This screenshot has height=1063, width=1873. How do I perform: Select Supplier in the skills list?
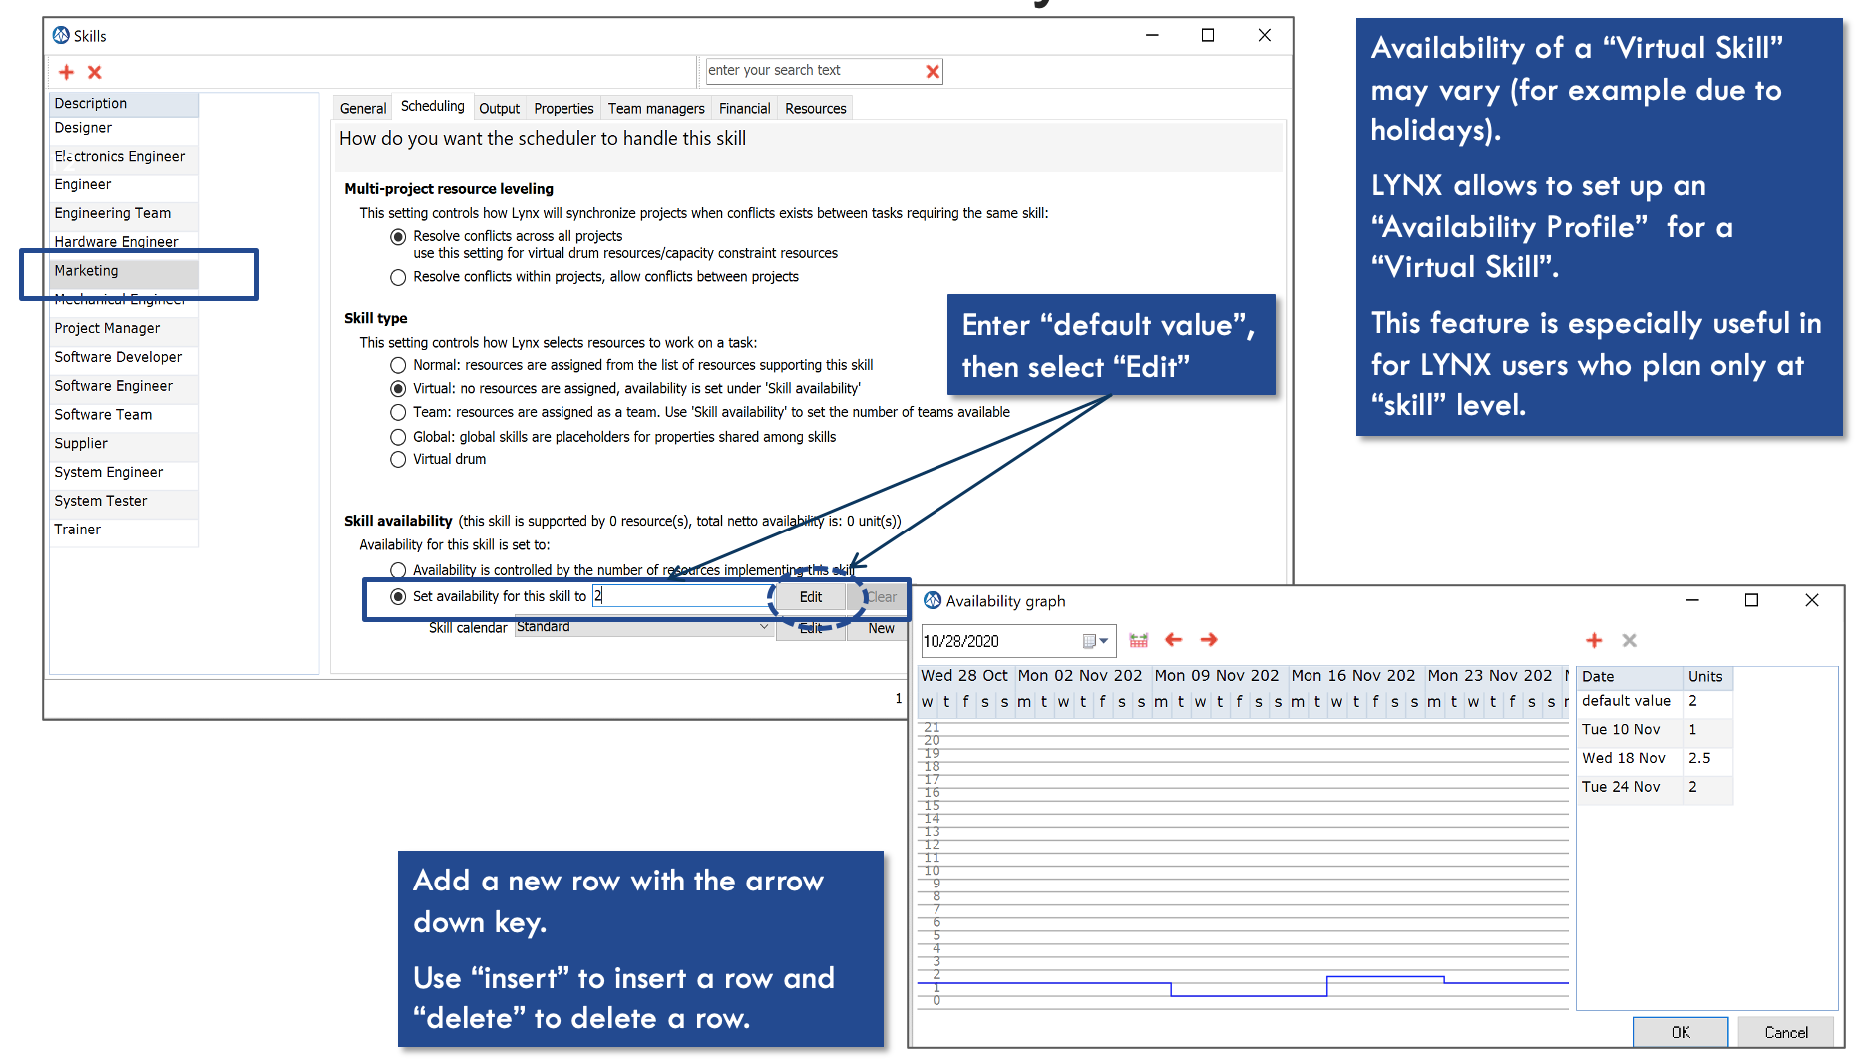click(x=124, y=444)
